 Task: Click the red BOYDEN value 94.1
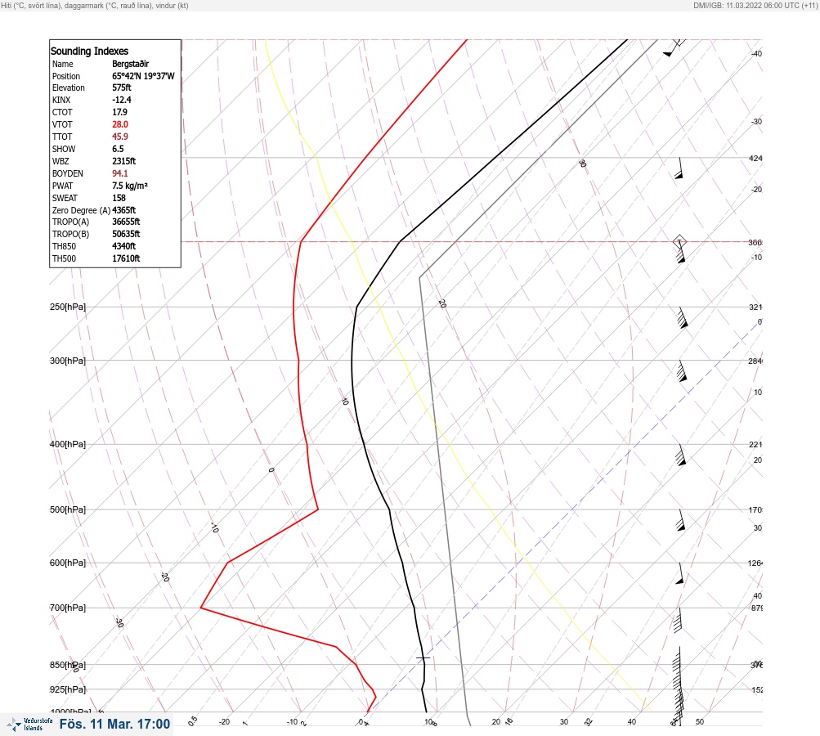click(120, 173)
